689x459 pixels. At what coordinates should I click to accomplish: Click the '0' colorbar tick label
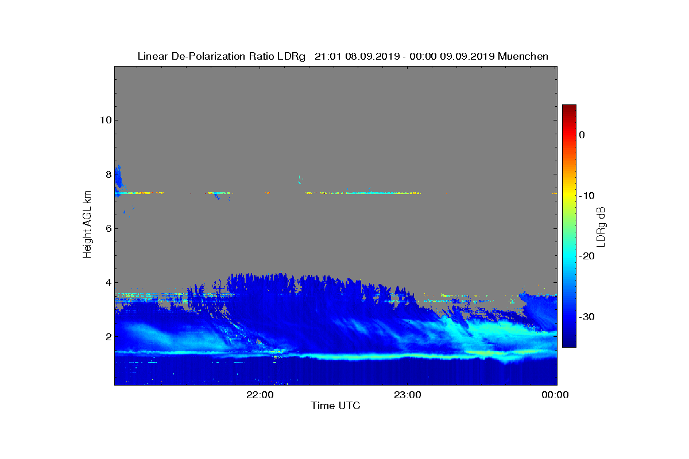coord(582,135)
